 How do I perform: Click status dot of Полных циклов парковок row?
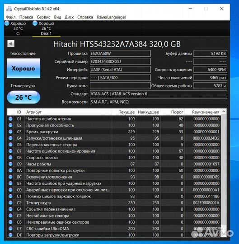pos(10,196)
